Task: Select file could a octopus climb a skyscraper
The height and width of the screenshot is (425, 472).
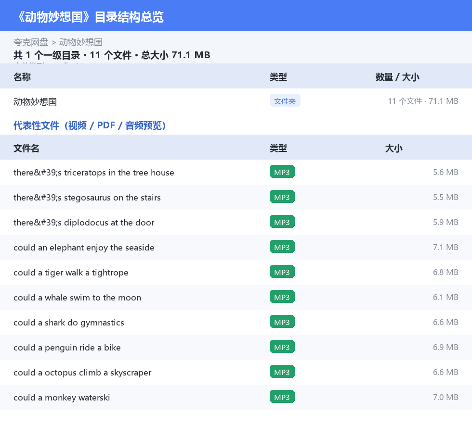Action: click(x=82, y=372)
